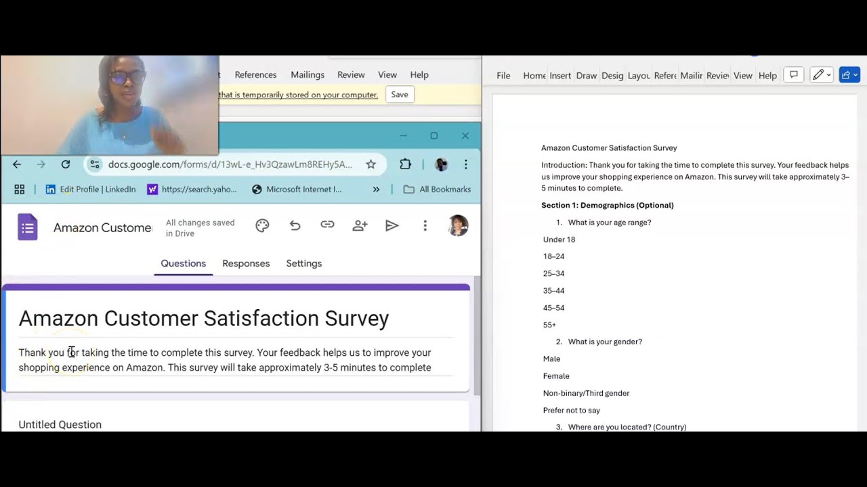Open the Google Forms more options menu
This screenshot has width=867, height=487.
click(x=425, y=226)
